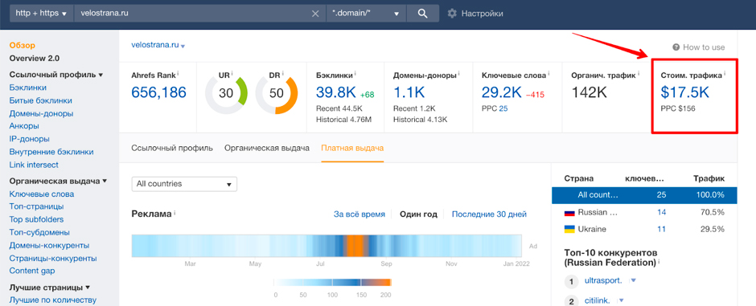Clear the velostrana.ru search field
The height and width of the screenshot is (306, 756).
(x=315, y=14)
